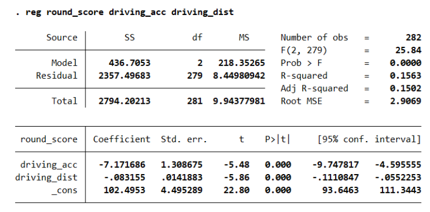Click the _cons coefficient 102.4953
Screen dimensions: 430x212
coord(125,190)
